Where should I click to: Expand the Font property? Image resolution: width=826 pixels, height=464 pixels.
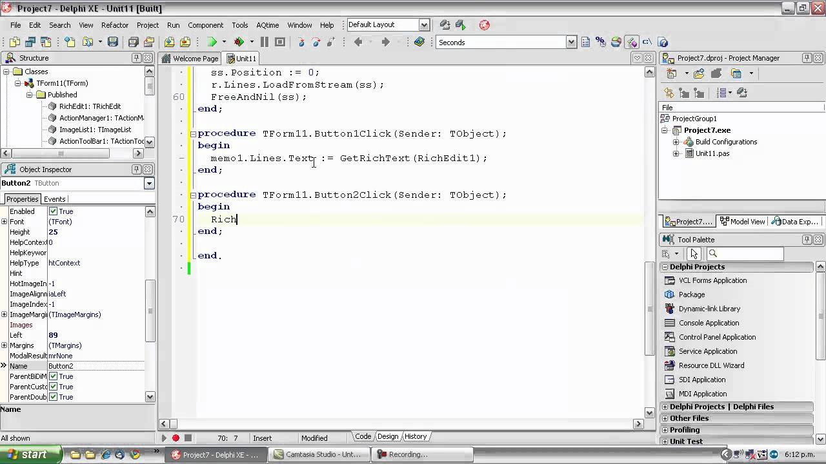click(5, 222)
